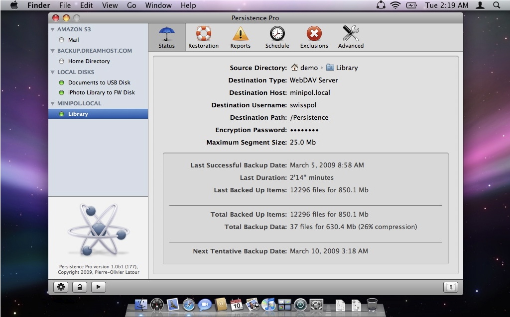
Task: Launch iTunes from the Dock
Action: pyautogui.click(x=268, y=305)
